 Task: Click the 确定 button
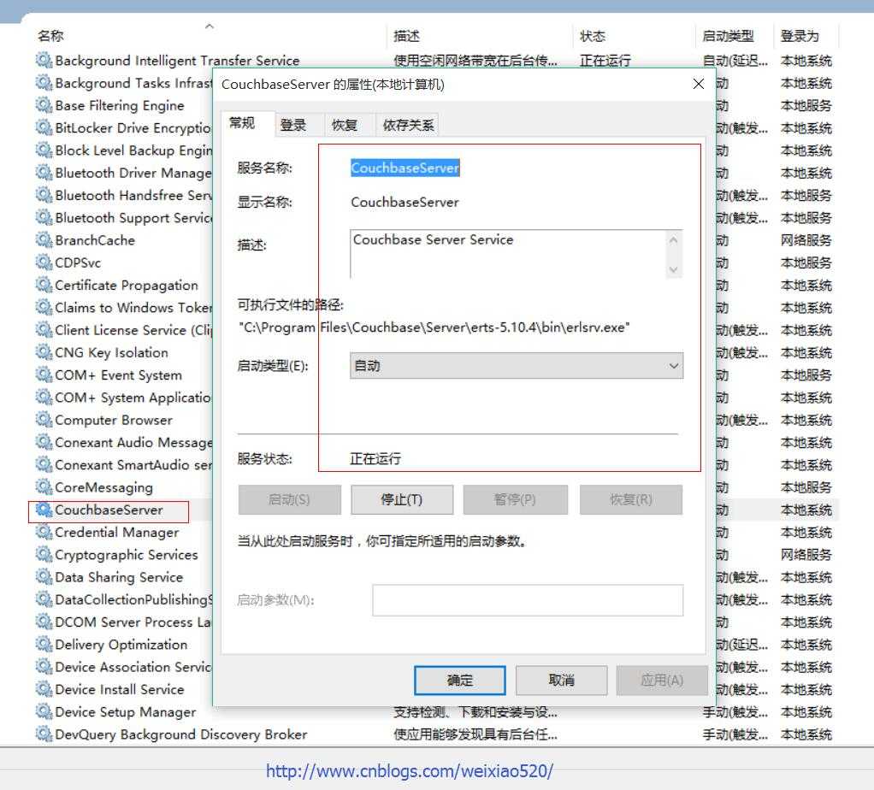tap(460, 681)
